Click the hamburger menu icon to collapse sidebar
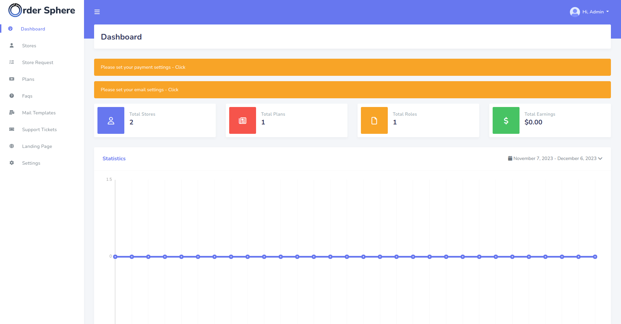This screenshot has height=324, width=621. 97,12
